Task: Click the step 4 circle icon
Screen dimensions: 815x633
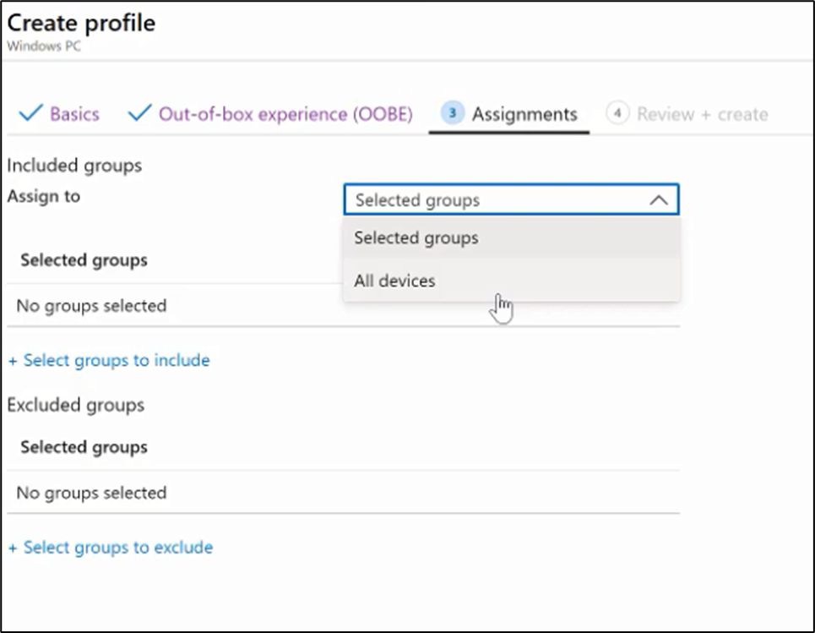Action: click(x=617, y=113)
